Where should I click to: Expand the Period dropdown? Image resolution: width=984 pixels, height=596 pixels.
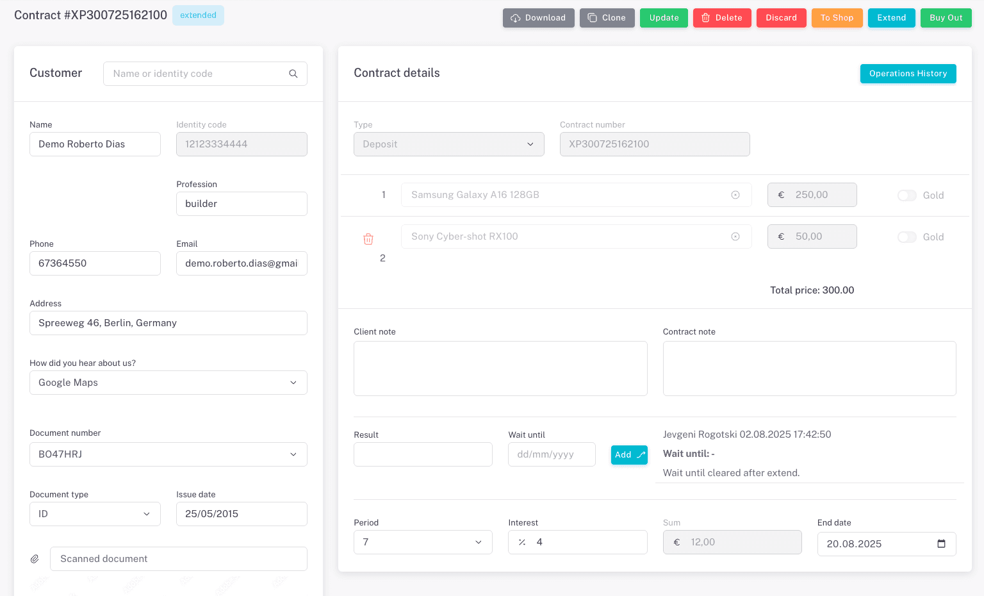pyautogui.click(x=423, y=542)
